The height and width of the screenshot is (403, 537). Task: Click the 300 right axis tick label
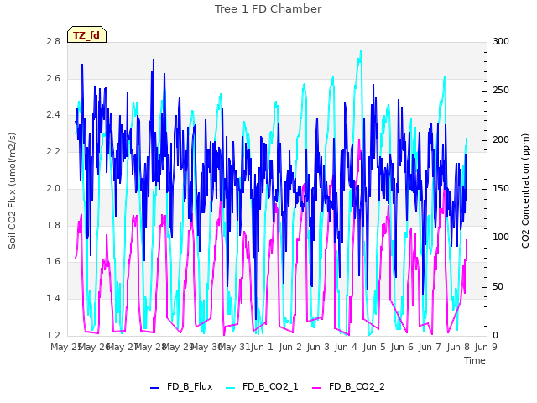tap(501, 41)
